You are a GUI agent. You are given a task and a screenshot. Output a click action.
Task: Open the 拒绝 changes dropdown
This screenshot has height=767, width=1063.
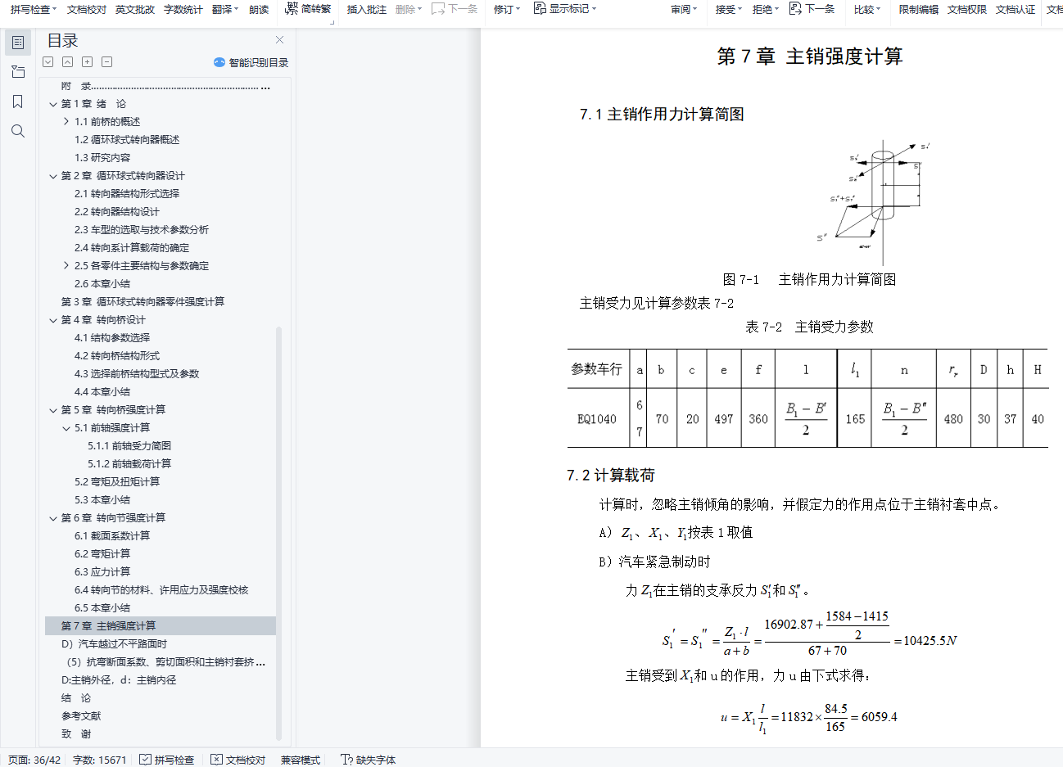pos(766,9)
